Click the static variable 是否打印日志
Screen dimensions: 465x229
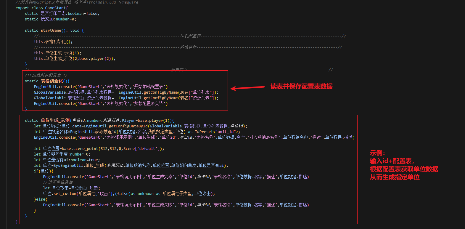pos(53,14)
